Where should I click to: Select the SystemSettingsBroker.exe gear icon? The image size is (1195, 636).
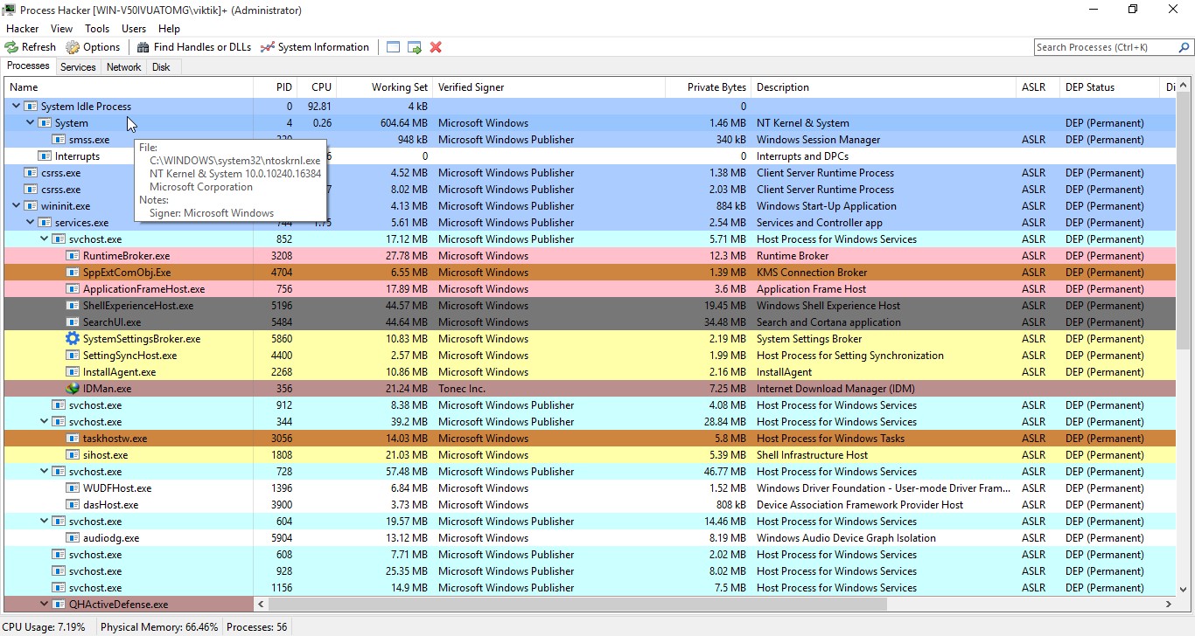[x=73, y=339]
